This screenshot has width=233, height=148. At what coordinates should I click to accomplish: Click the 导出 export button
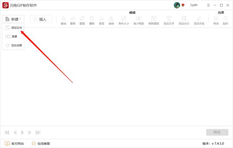217,132
